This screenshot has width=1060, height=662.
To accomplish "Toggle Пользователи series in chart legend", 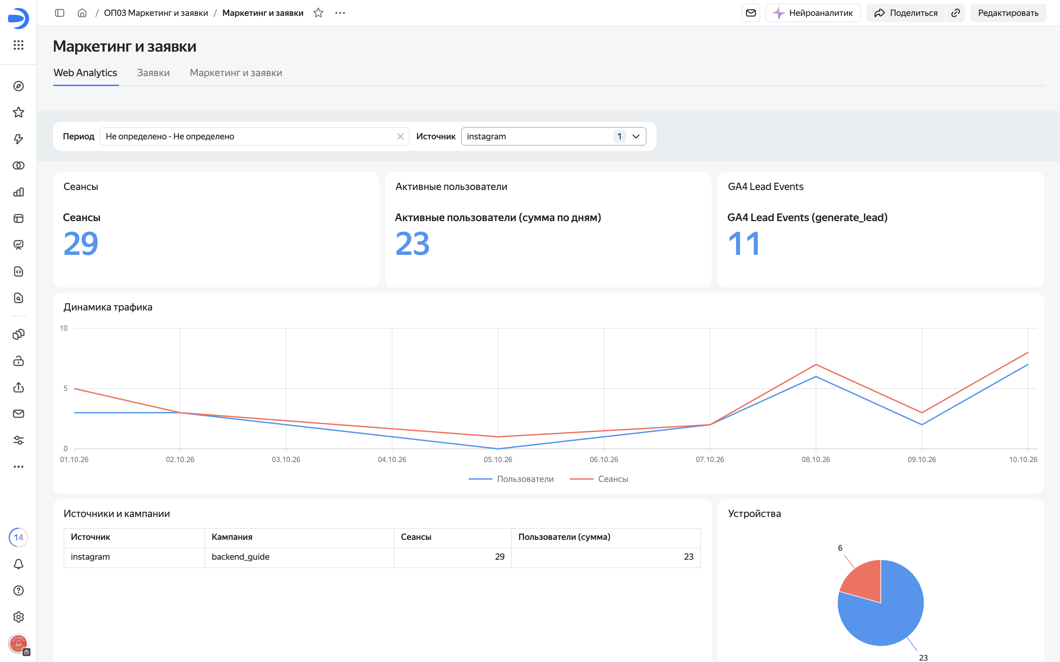I will [511, 479].
